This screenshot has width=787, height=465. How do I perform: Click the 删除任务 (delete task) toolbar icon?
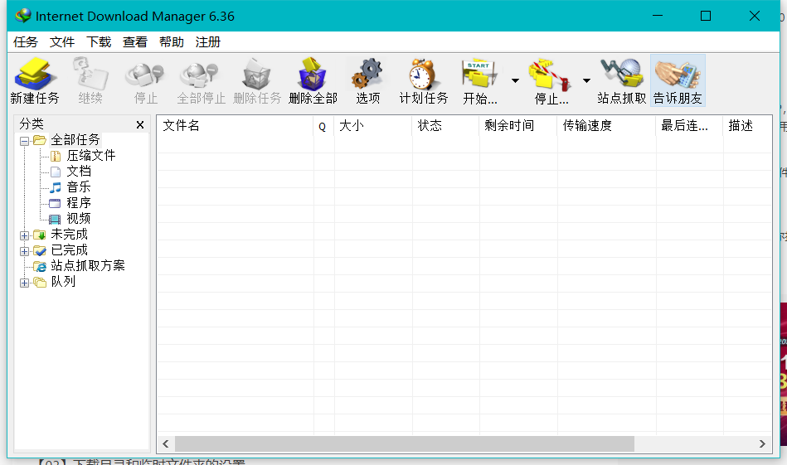[x=257, y=80]
